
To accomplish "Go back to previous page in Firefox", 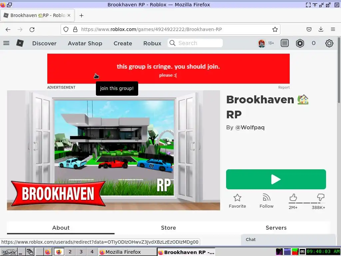I will pos(8,29).
